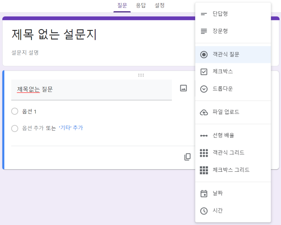The height and width of the screenshot is (225, 281).
Task: Duplicate the question with copy icon
Action: click(x=187, y=157)
